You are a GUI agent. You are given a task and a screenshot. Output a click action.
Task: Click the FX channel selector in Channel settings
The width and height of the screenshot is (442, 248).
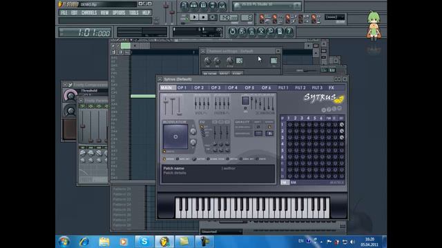point(273,61)
